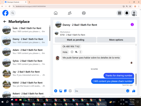The image size is (141, 106).
Task: Show hidden system tray icons
Action: tap(118, 102)
